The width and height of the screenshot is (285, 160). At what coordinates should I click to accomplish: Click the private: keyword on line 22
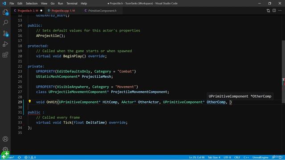(36, 66)
